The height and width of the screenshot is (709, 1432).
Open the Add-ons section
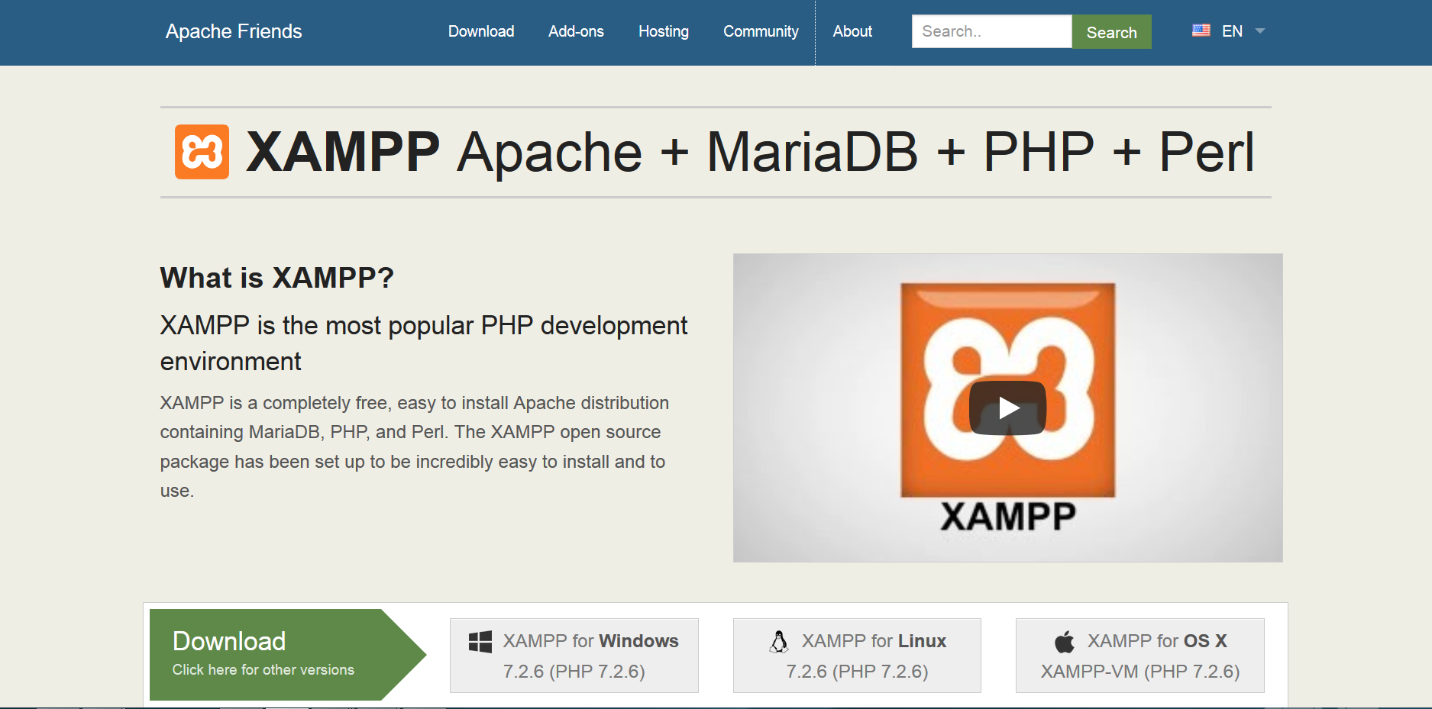(575, 31)
